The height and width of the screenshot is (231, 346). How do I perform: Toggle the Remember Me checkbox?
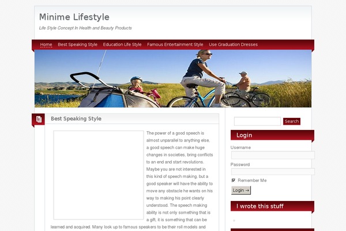pyautogui.click(x=234, y=180)
